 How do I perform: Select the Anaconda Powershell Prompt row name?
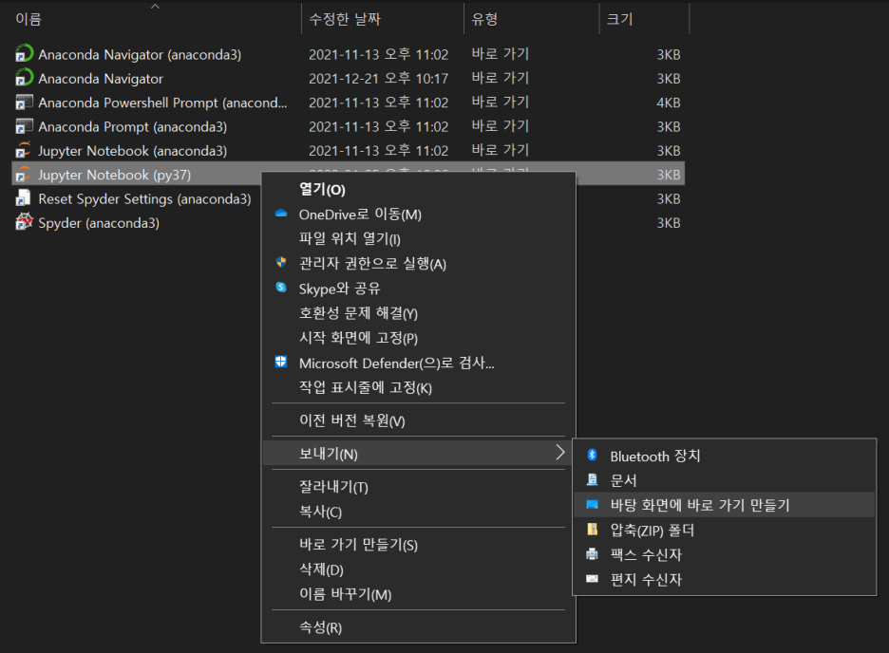coord(162,103)
